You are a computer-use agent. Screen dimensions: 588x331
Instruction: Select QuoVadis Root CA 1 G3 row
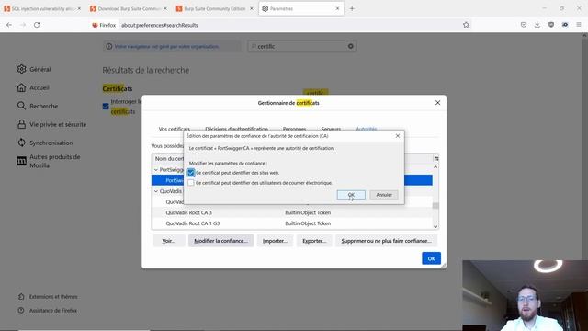(292, 223)
